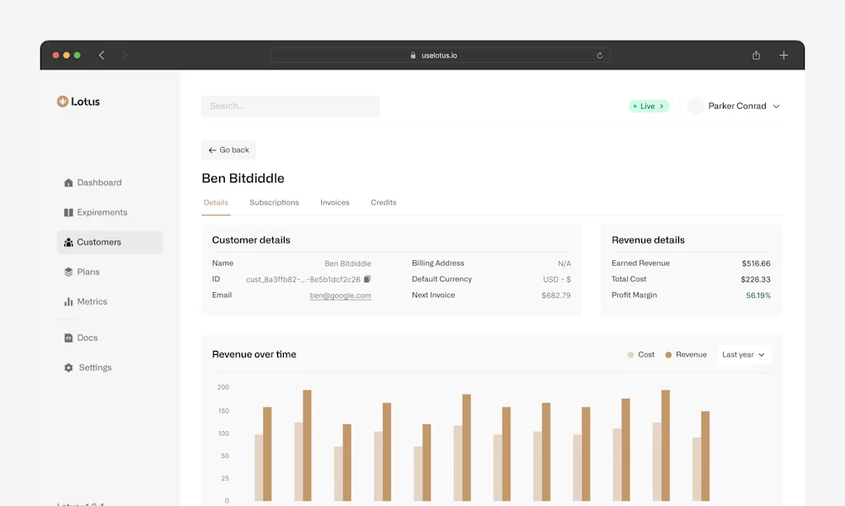The width and height of the screenshot is (845, 506).
Task: Toggle Revenue series in chart legend
Action: click(685, 355)
